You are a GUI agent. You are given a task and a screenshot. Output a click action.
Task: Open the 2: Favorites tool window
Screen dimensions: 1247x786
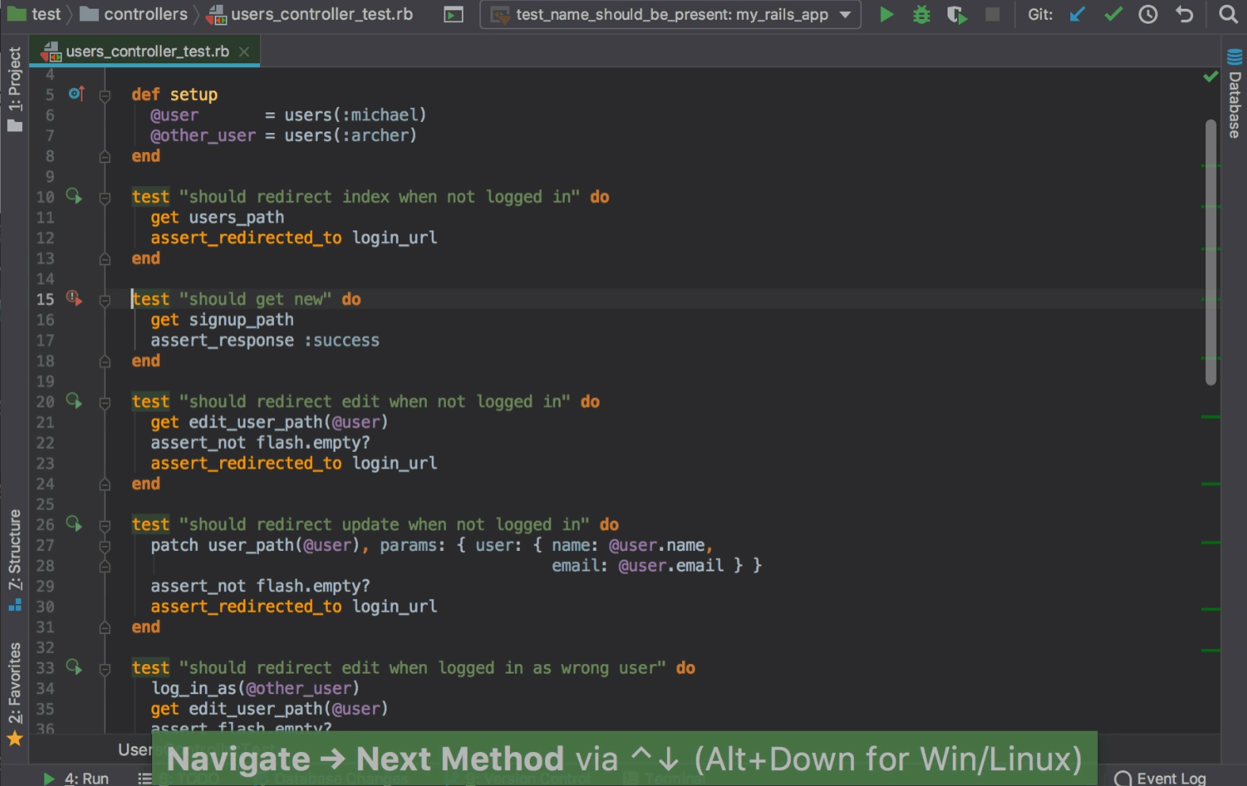[x=14, y=695]
